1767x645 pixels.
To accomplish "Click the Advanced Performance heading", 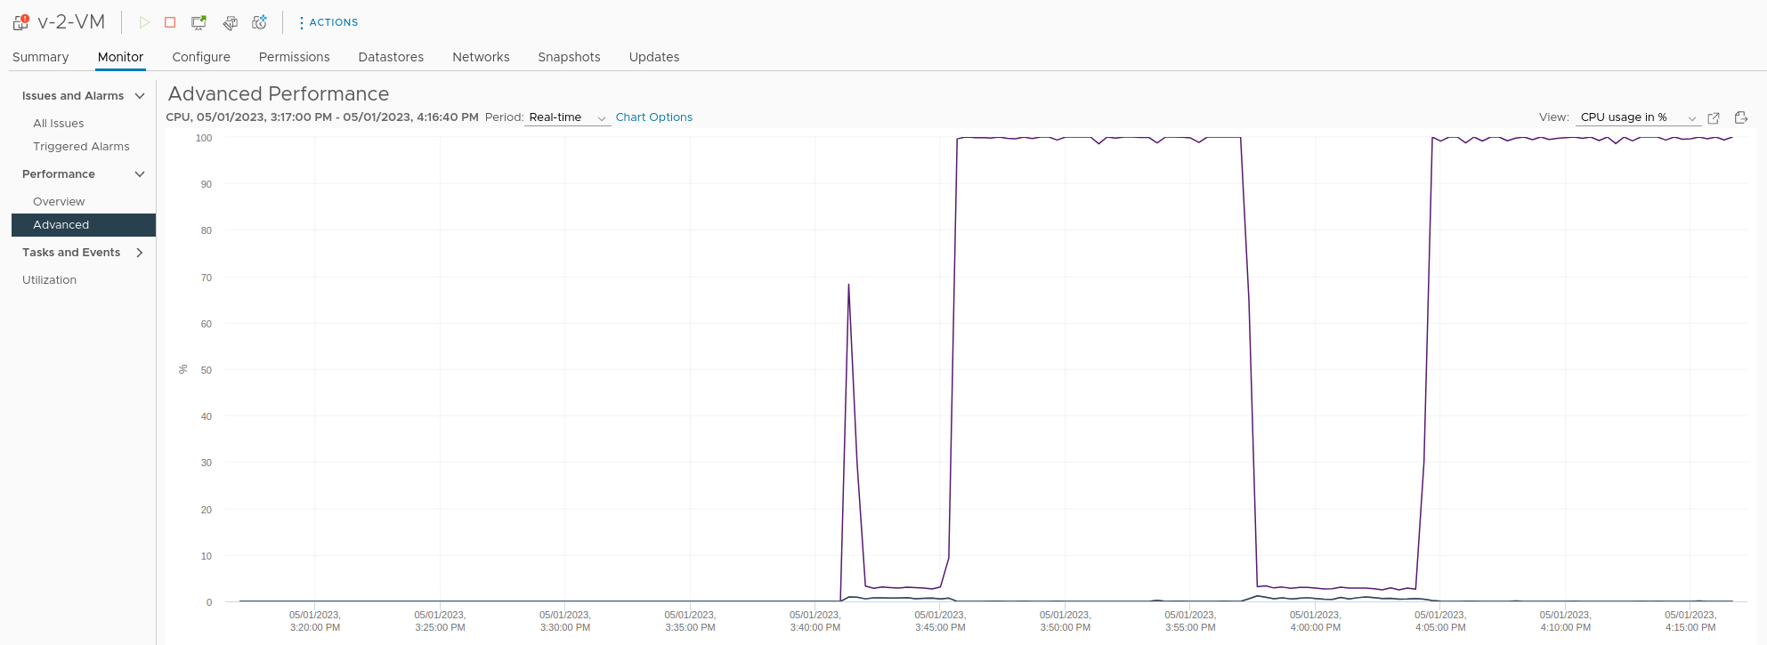I will click(279, 94).
